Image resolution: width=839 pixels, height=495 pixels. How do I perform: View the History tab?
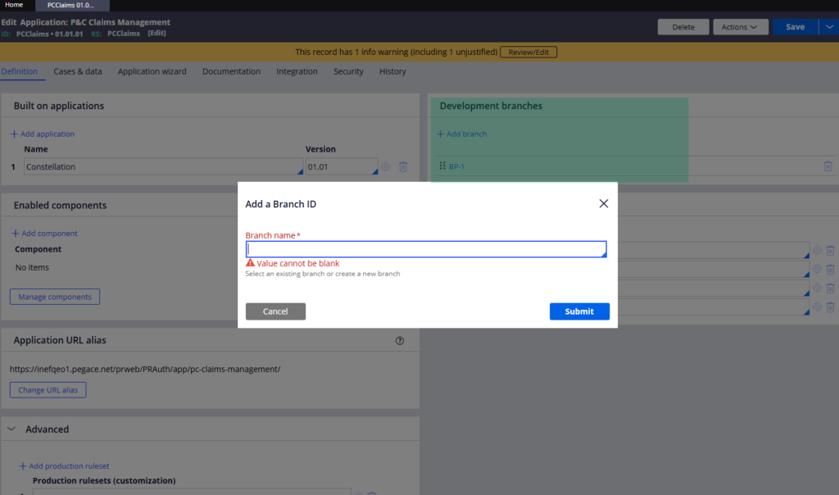[392, 71]
